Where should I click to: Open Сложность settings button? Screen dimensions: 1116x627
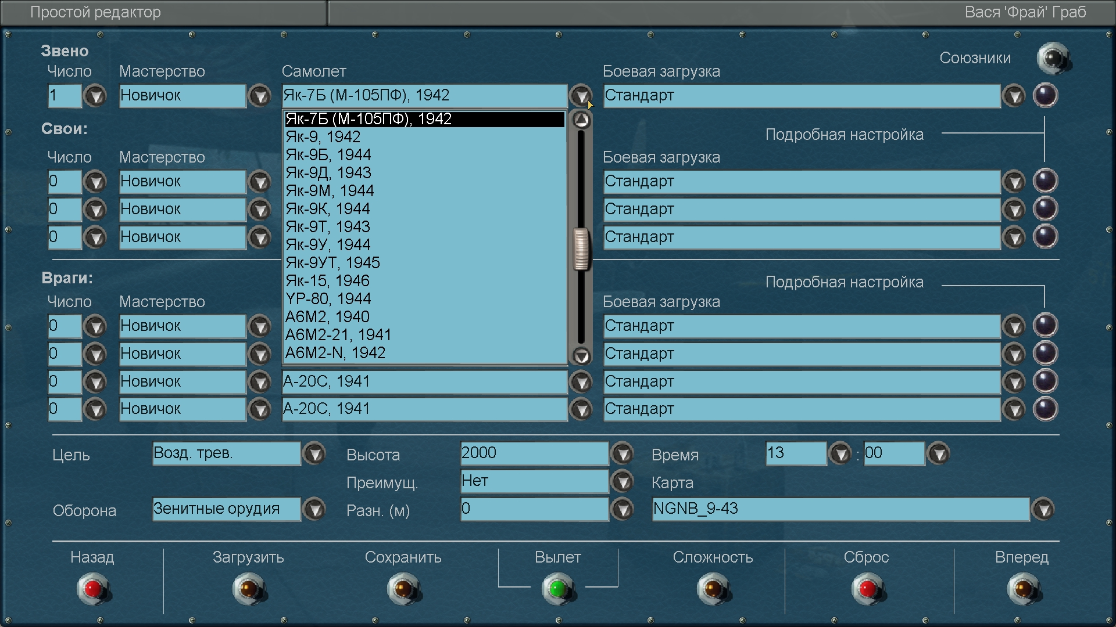(x=713, y=589)
